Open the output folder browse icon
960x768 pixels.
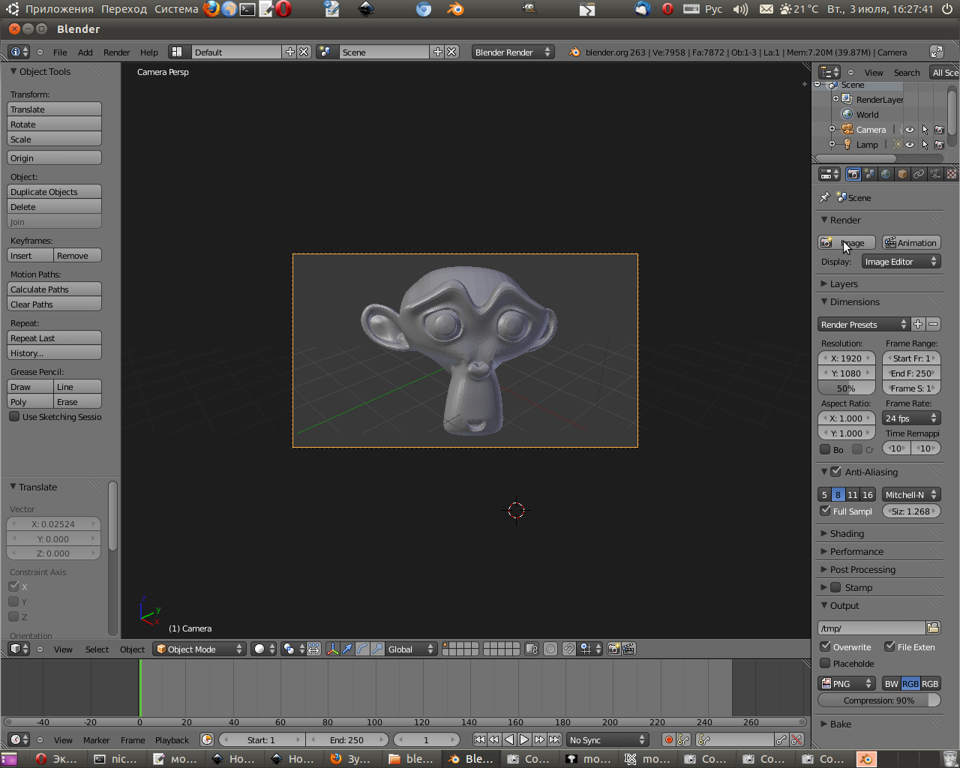point(933,628)
